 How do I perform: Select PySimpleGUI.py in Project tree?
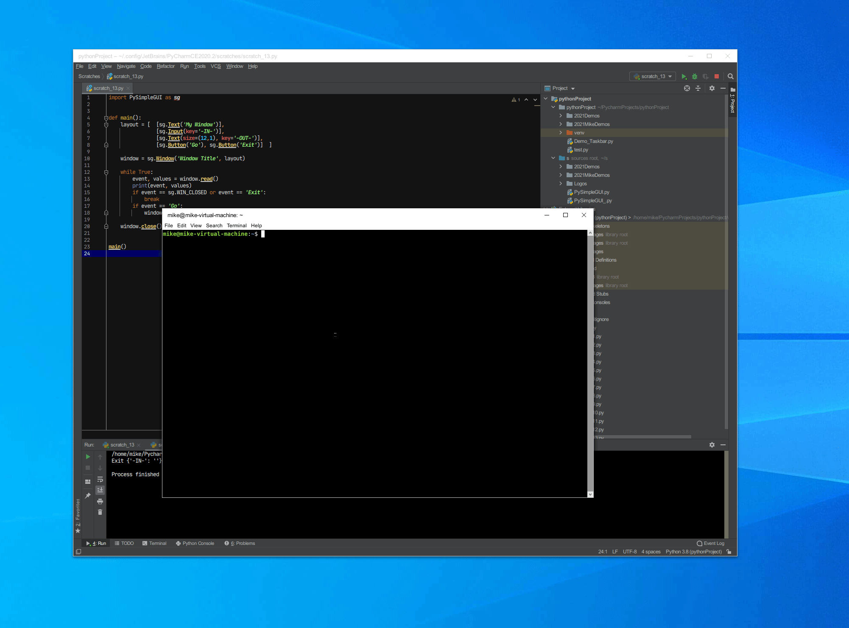(588, 192)
